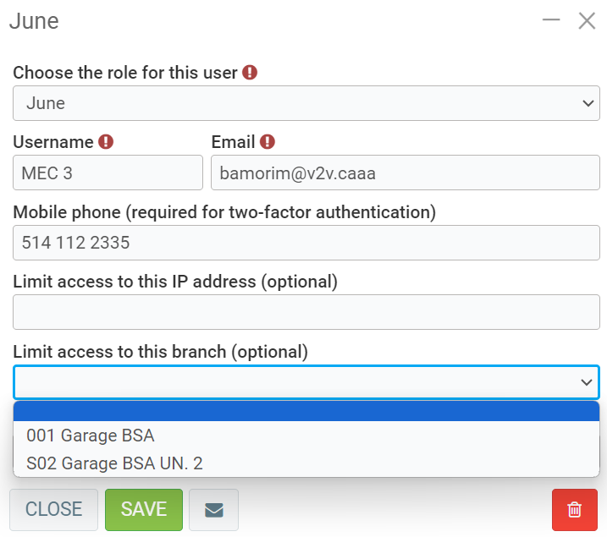The height and width of the screenshot is (537, 607).
Task: Click the June dialog title text
Action: click(x=34, y=21)
